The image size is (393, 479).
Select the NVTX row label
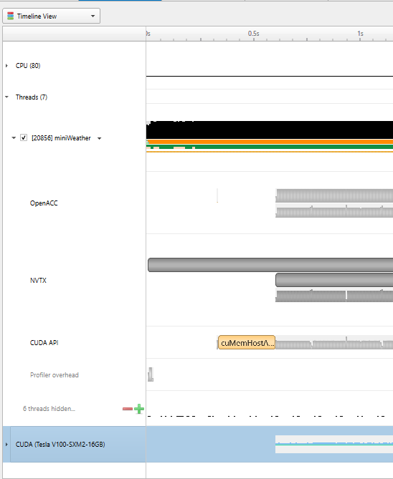tap(38, 281)
